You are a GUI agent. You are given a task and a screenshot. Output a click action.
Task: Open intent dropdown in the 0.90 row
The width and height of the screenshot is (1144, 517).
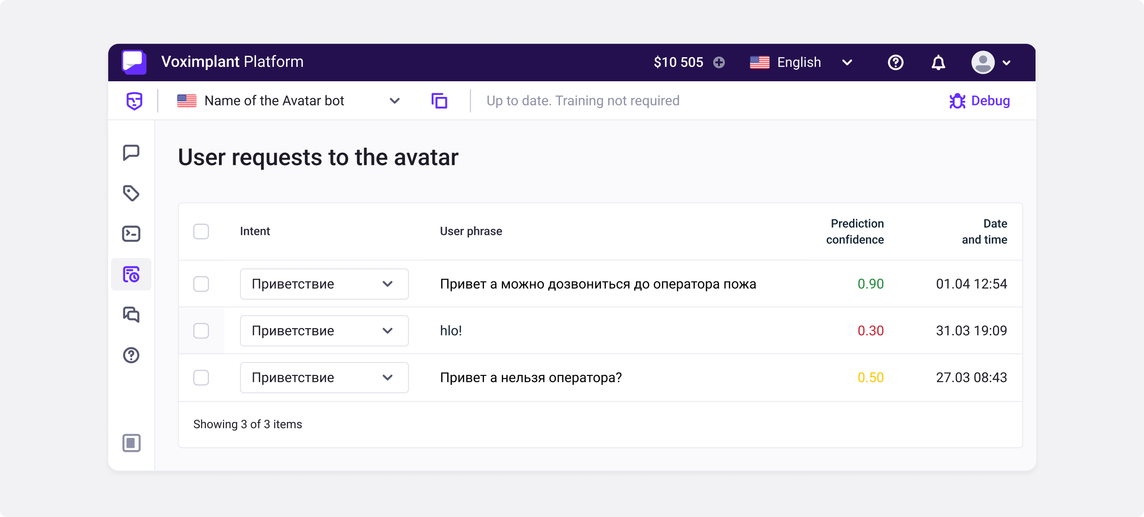[x=324, y=284]
